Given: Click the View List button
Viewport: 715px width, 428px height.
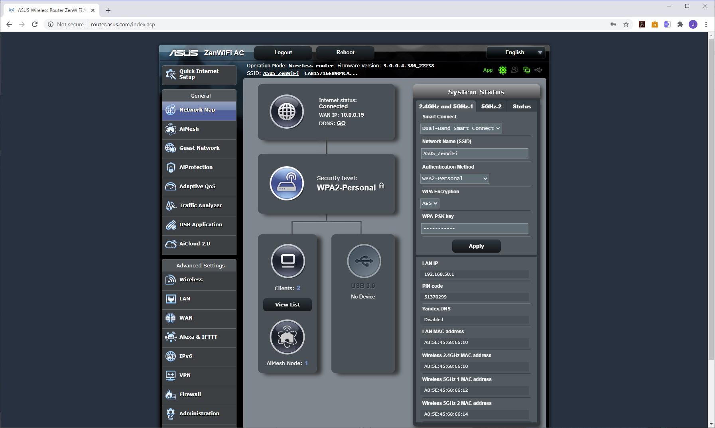Looking at the screenshot, I should 287,304.
